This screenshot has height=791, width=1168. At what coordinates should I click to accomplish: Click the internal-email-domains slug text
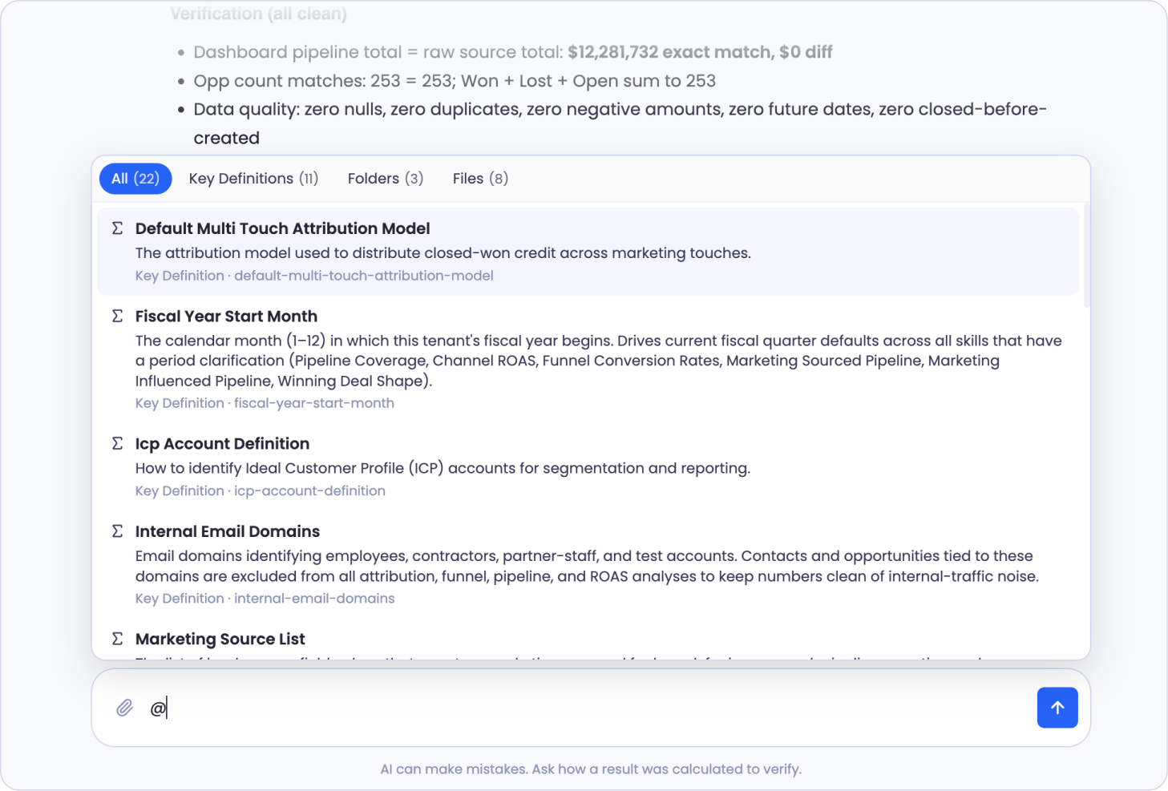tap(314, 599)
